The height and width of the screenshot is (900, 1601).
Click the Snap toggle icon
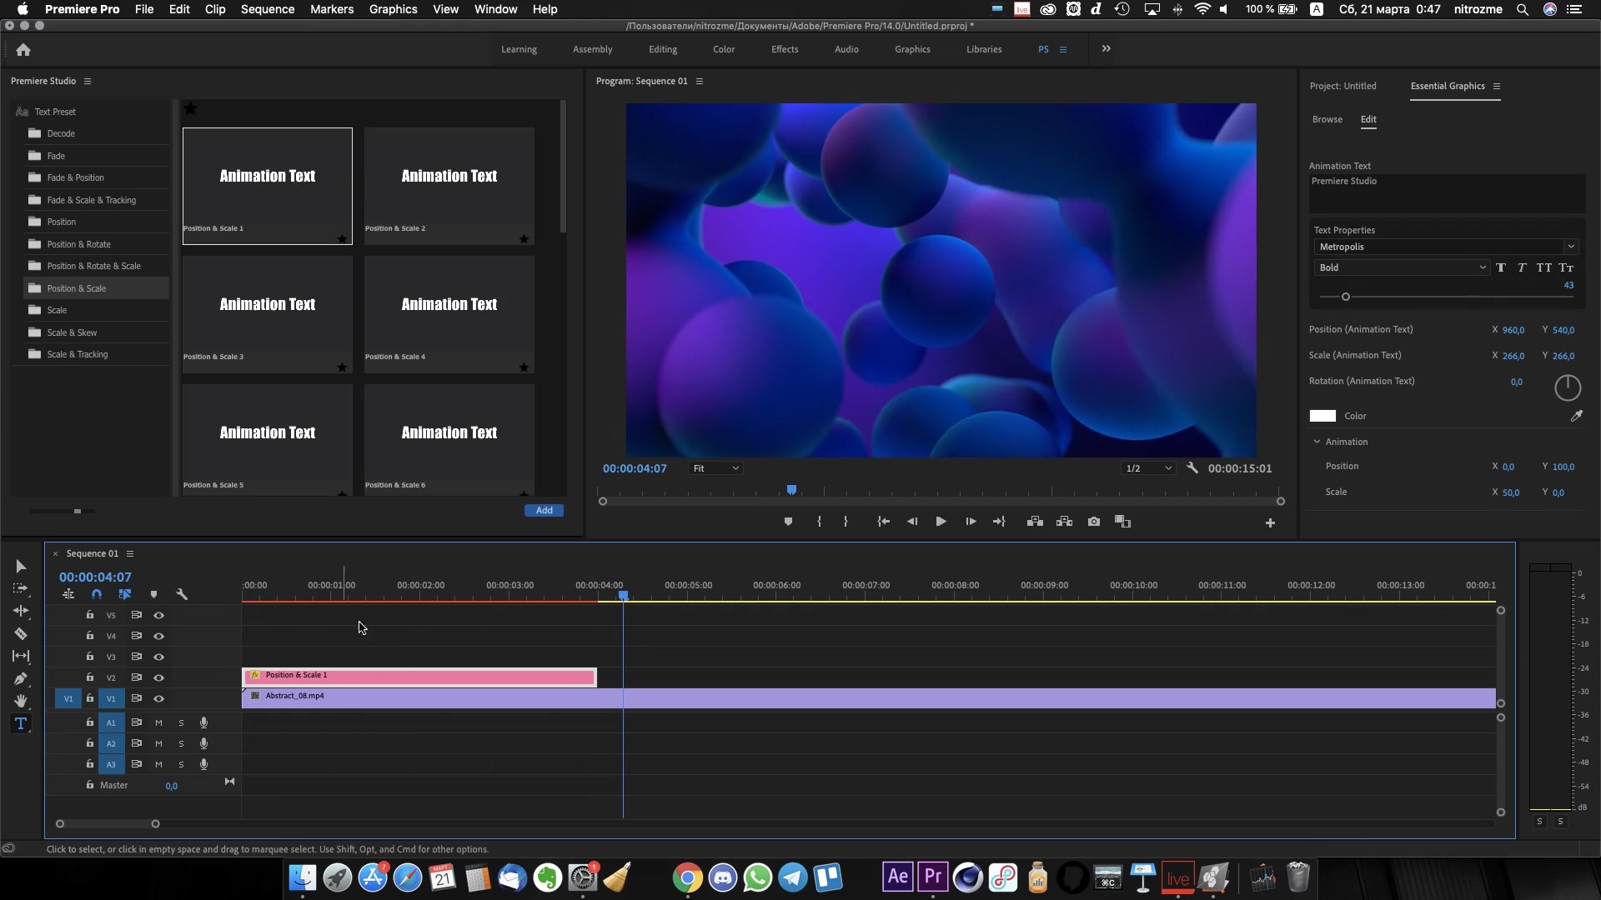pos(96,593)
